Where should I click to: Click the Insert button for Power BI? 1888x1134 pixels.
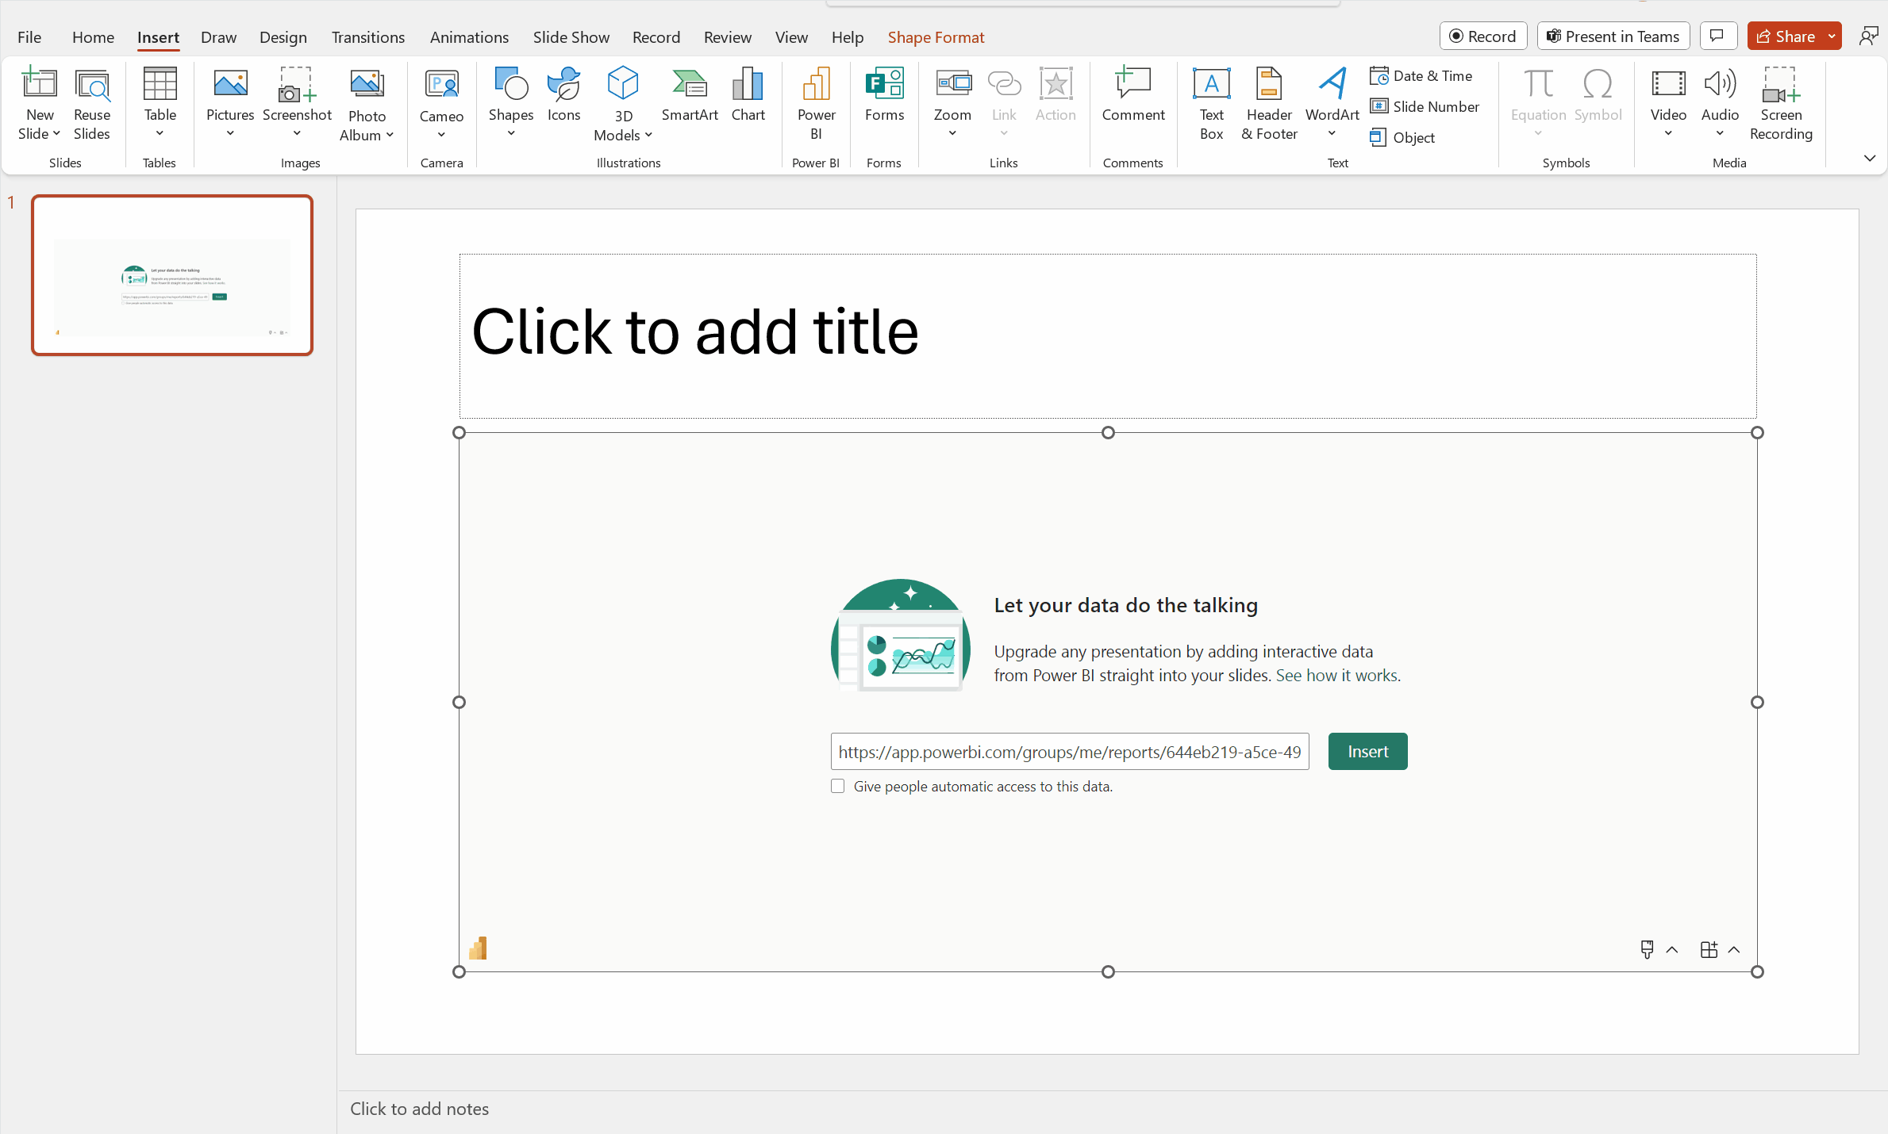point(1366,752)
